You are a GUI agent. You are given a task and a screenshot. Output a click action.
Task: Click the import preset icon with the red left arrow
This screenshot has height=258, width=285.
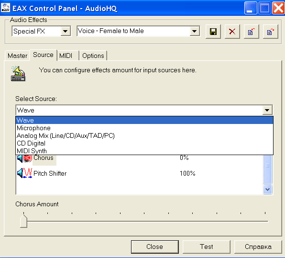tap(252, 32)
